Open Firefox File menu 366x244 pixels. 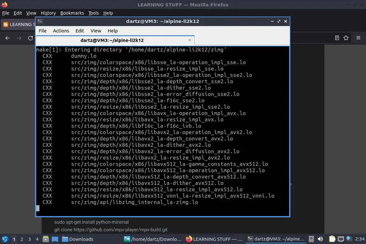click(x=6, y=13)
